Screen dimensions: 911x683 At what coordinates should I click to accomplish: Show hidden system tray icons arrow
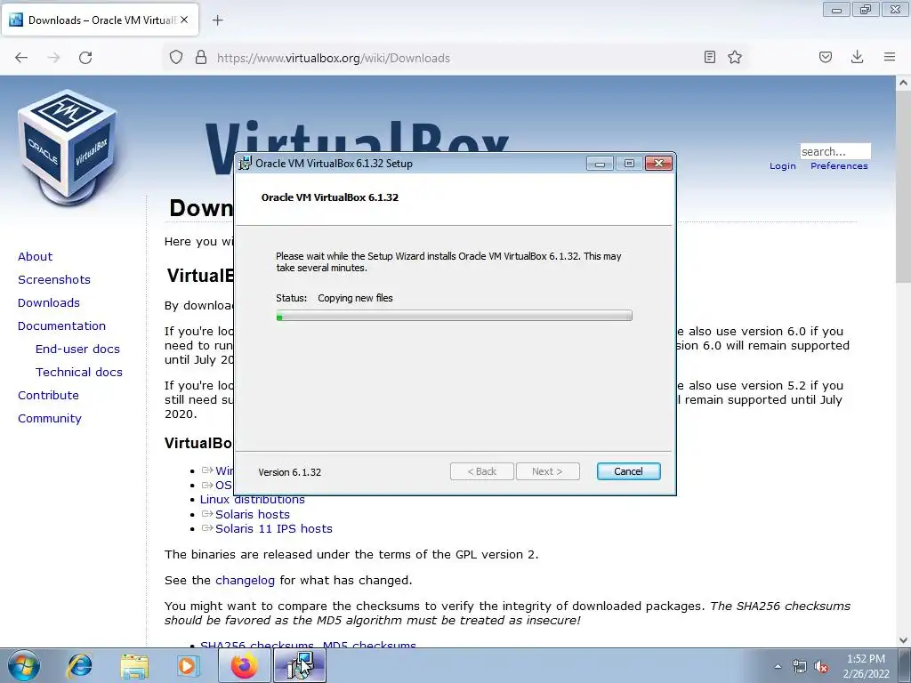[778, 667]
